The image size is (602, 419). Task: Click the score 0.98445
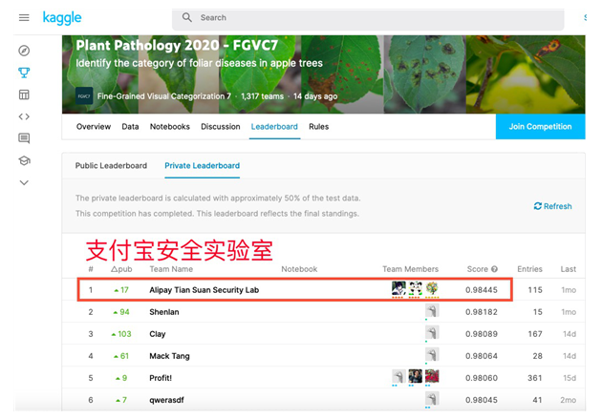tap(482, 290)
